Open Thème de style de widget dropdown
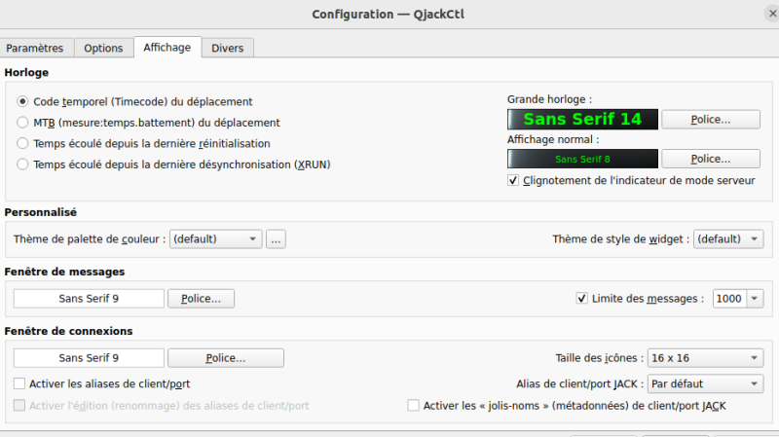 pos(727,238)
